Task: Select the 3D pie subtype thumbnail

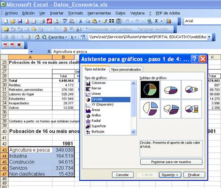Action: coord(171,90)
